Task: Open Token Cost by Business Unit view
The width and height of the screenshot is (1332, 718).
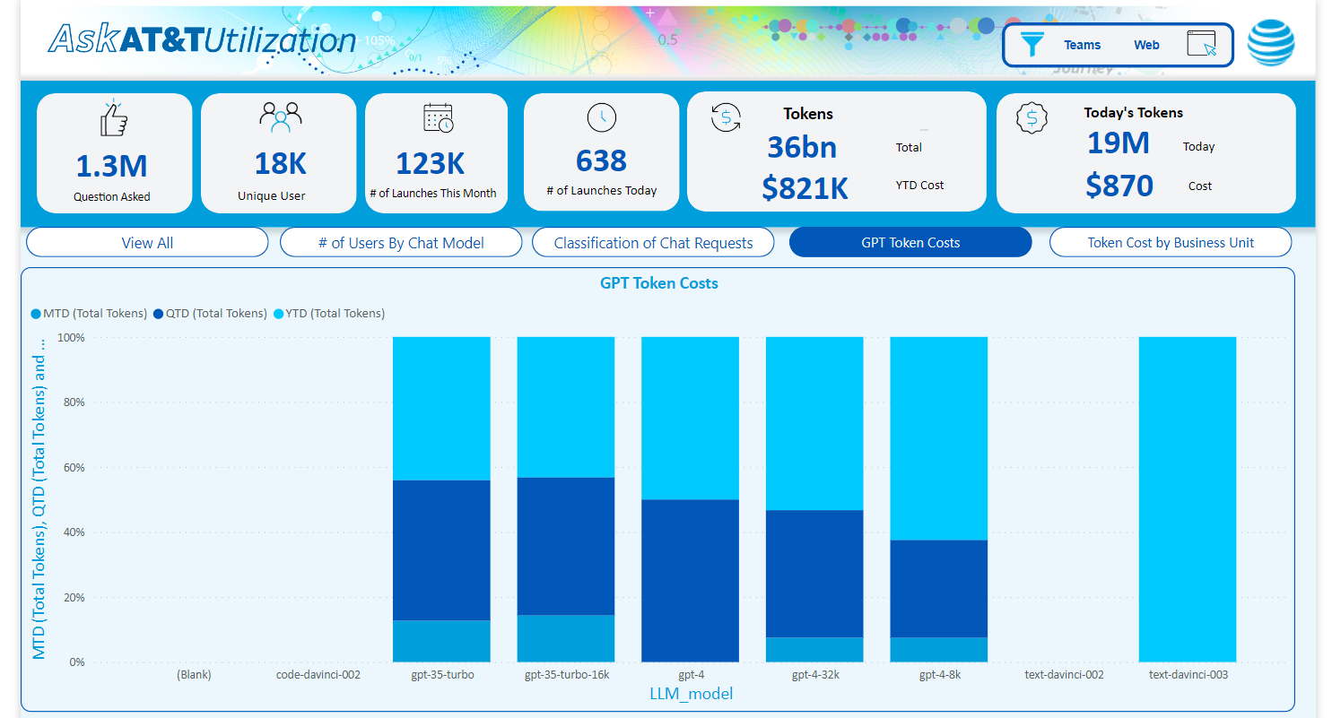Action: pos(1170,242)
